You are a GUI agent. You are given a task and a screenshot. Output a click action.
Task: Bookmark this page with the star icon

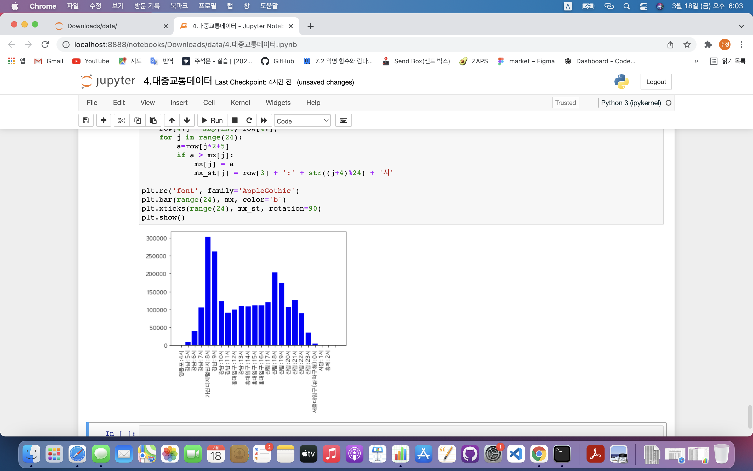(x=687, y=44)
